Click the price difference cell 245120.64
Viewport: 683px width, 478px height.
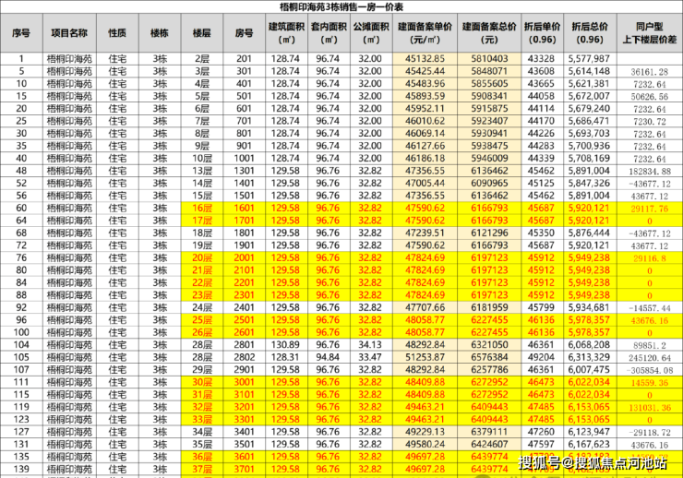tap(644, 357)
